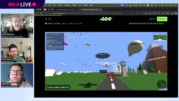
Task: Open the File menu
Action: click(45, 5)
